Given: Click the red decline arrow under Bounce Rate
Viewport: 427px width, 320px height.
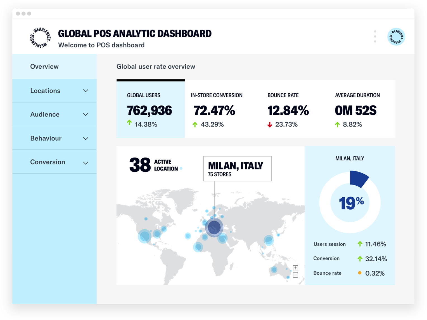Looking at the screenshot, I should click(x=270, y=125).
